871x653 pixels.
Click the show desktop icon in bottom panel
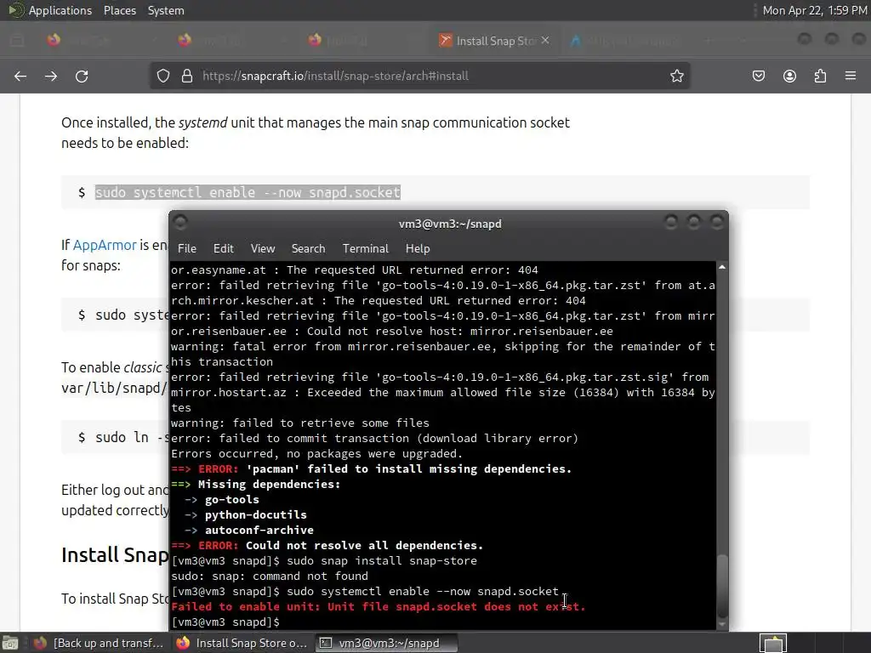pos(10,643)
